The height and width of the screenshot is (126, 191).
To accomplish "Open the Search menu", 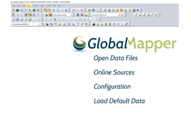I will (x=49, y=6).
